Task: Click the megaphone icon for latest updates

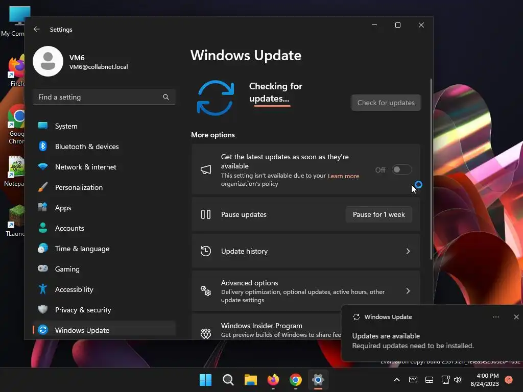Action: [206, 169]
